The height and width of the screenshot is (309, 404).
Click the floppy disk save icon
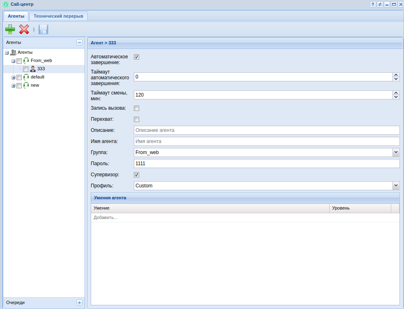[43, 29]
